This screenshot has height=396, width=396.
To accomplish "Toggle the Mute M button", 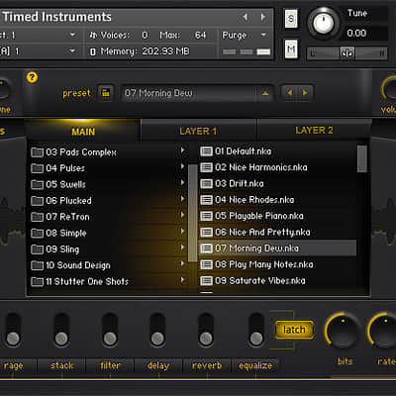I will tap(291, 49).
